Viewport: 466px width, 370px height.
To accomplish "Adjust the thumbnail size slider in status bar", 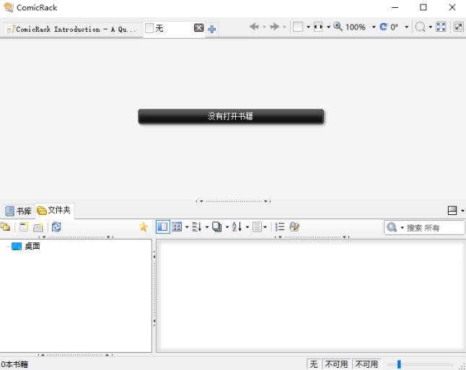I will tap(399, 364).
